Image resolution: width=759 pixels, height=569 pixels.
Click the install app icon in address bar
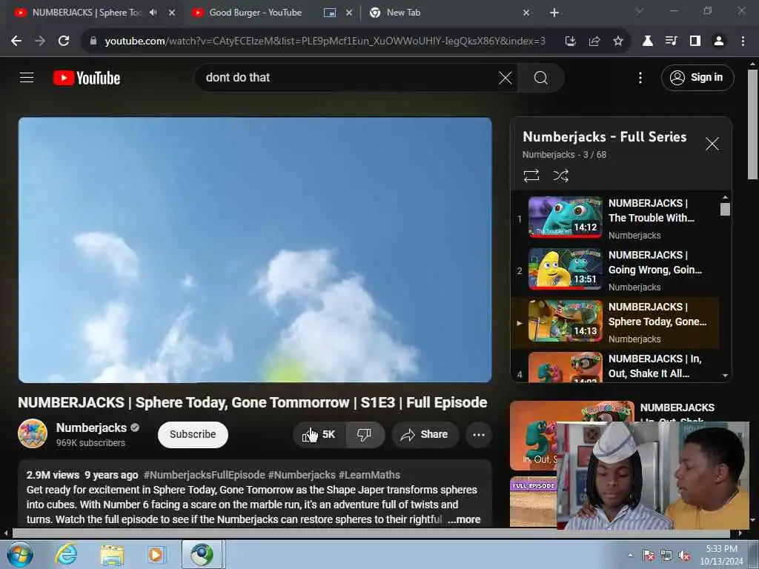(x=570, y=41)
